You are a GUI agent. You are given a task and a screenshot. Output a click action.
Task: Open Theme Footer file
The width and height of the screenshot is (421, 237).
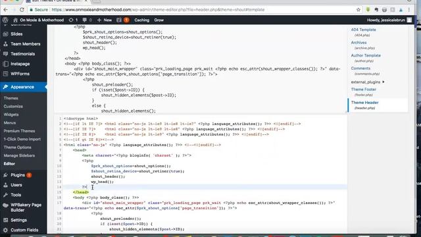(x=364, y=90)
